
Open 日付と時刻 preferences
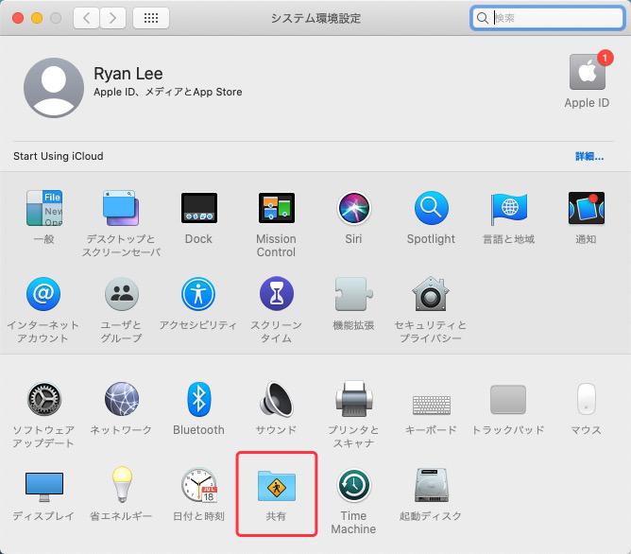198,485
